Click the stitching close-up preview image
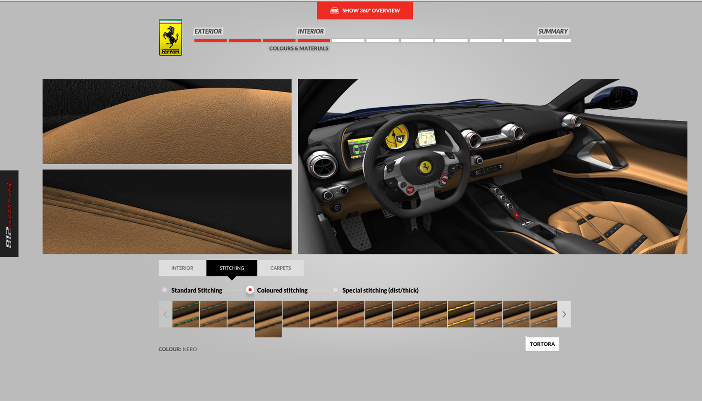 tap(167, 212)
